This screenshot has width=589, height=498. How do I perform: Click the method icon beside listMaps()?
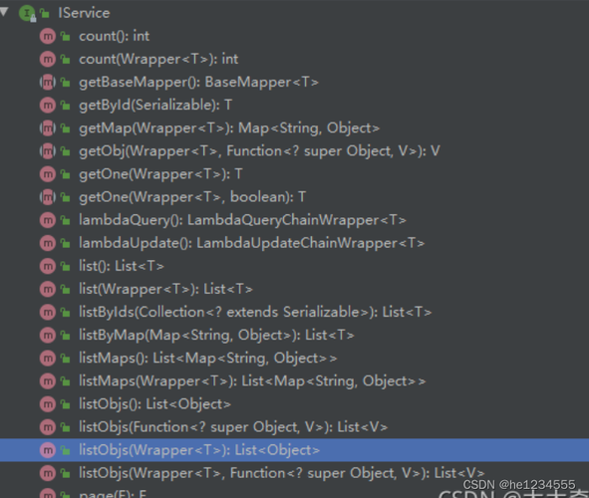(x=48, y=359)
